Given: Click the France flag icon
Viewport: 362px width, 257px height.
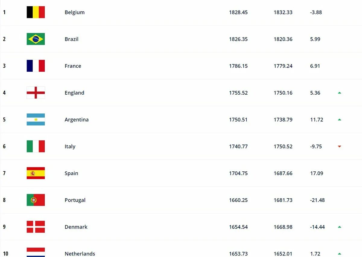Looking at the screenshot, I should (x=36, y=66).
